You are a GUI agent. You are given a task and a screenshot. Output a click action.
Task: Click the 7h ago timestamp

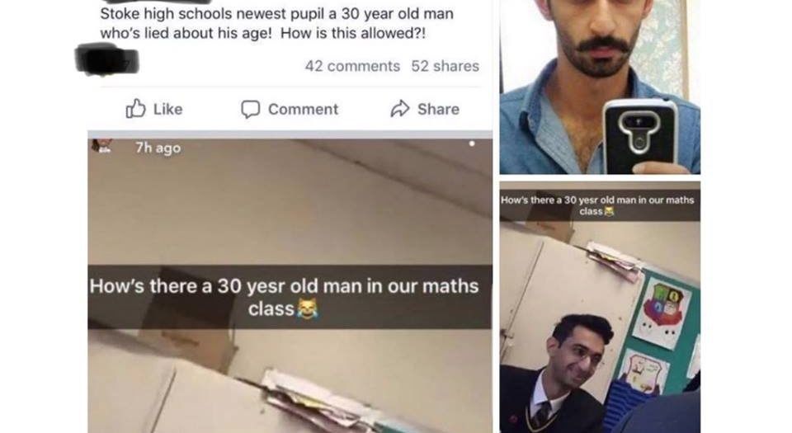[158, 148]
